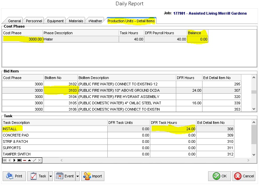This screenshot has height=186, width=260.
Task: Select bid item 3105 CML&C Steel Wat
Action: [x=122, y=103]
